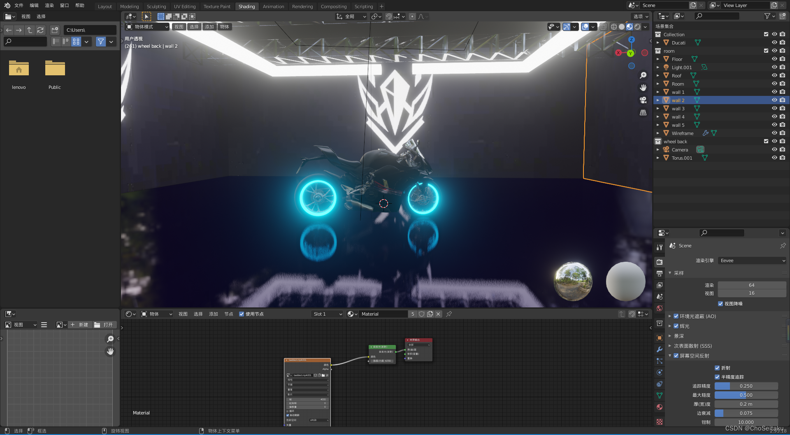The image size is (790, 435).
Task: Toggle Camera object visibility eye
Action: coord(774,149)
